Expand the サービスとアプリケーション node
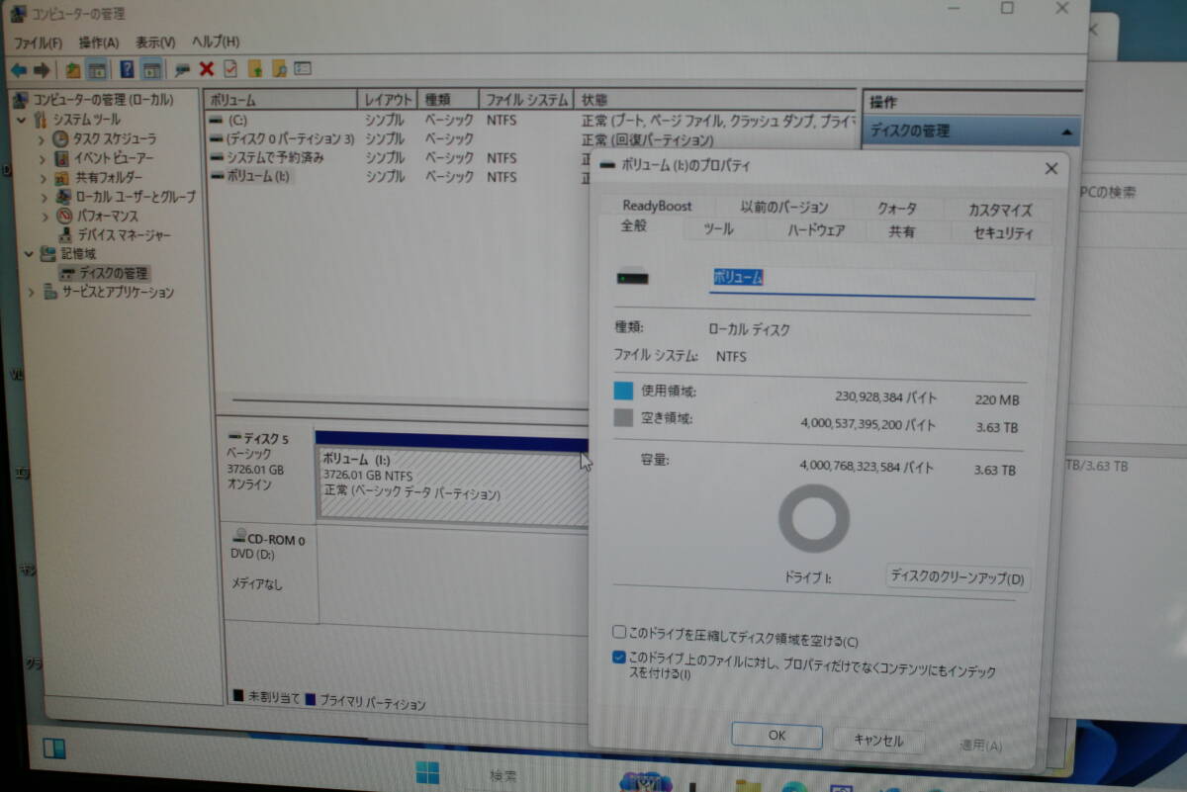Screen dimensions: 1187x792 (32, 293)
